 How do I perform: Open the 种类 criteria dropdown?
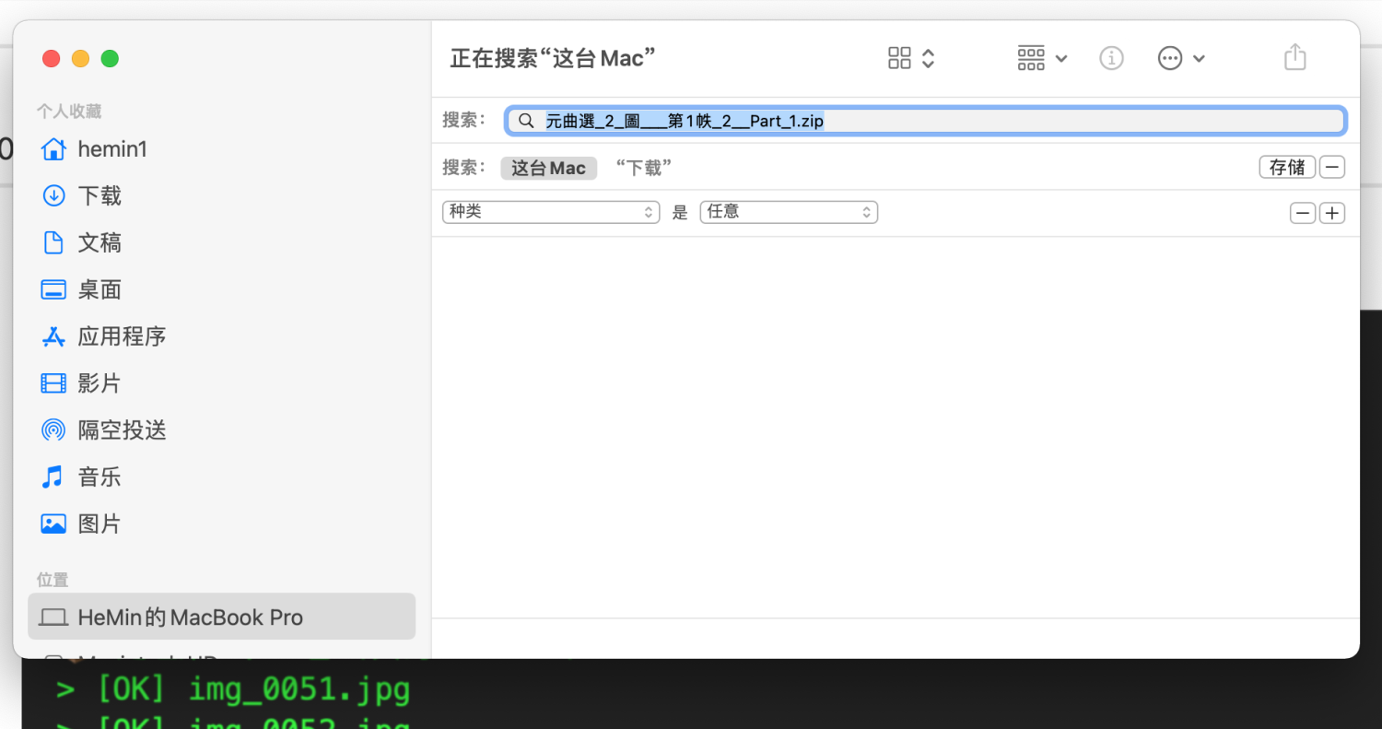coord(551,212)
